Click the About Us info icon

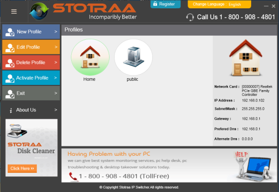(11, 110)
